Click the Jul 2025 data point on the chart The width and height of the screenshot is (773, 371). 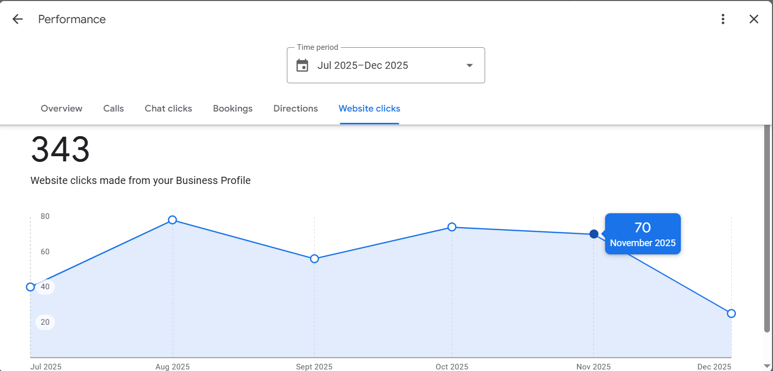tap(30, 287)
